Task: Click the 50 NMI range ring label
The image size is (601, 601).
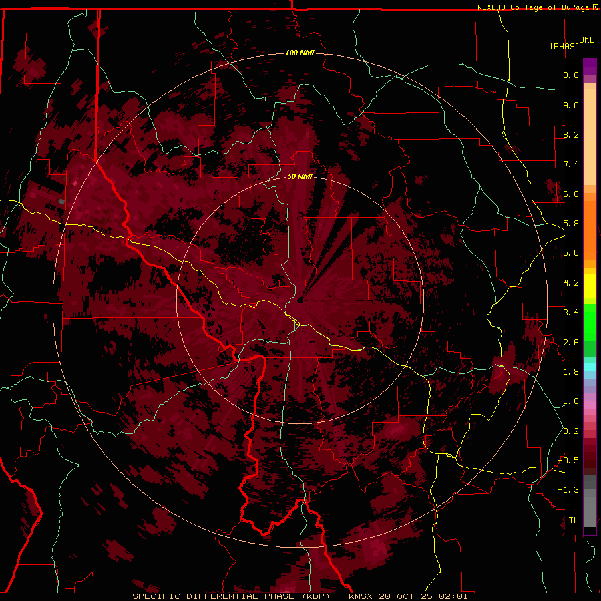Action: pyautogui.click(x=300, y=176)
